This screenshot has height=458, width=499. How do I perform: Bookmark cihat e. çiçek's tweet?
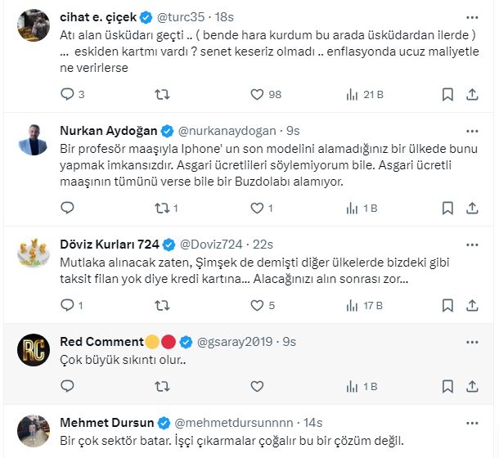click(x=447, y=95)
